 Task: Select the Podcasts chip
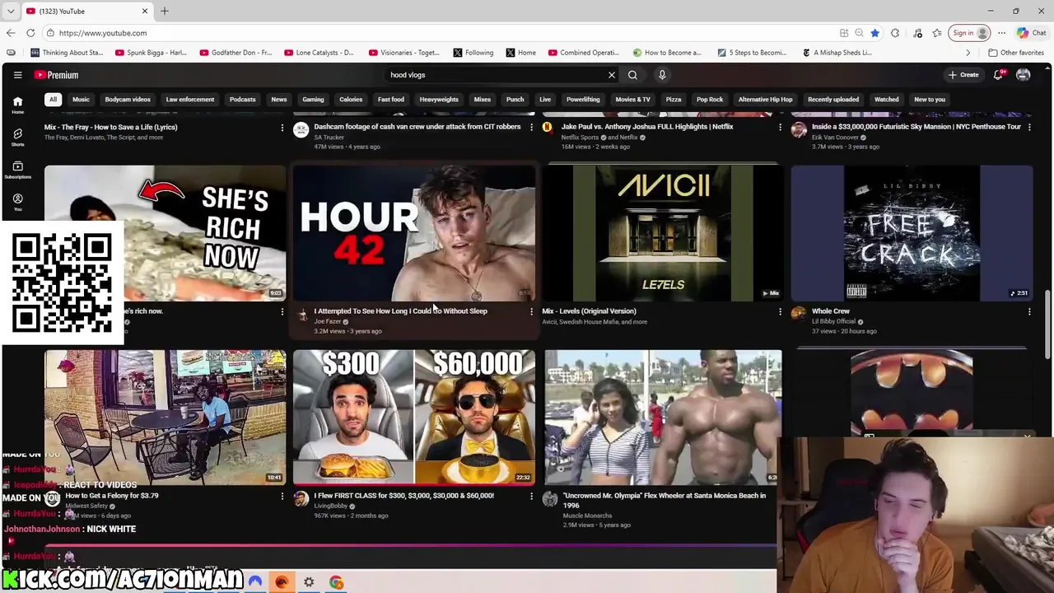(x=242, y=100)
